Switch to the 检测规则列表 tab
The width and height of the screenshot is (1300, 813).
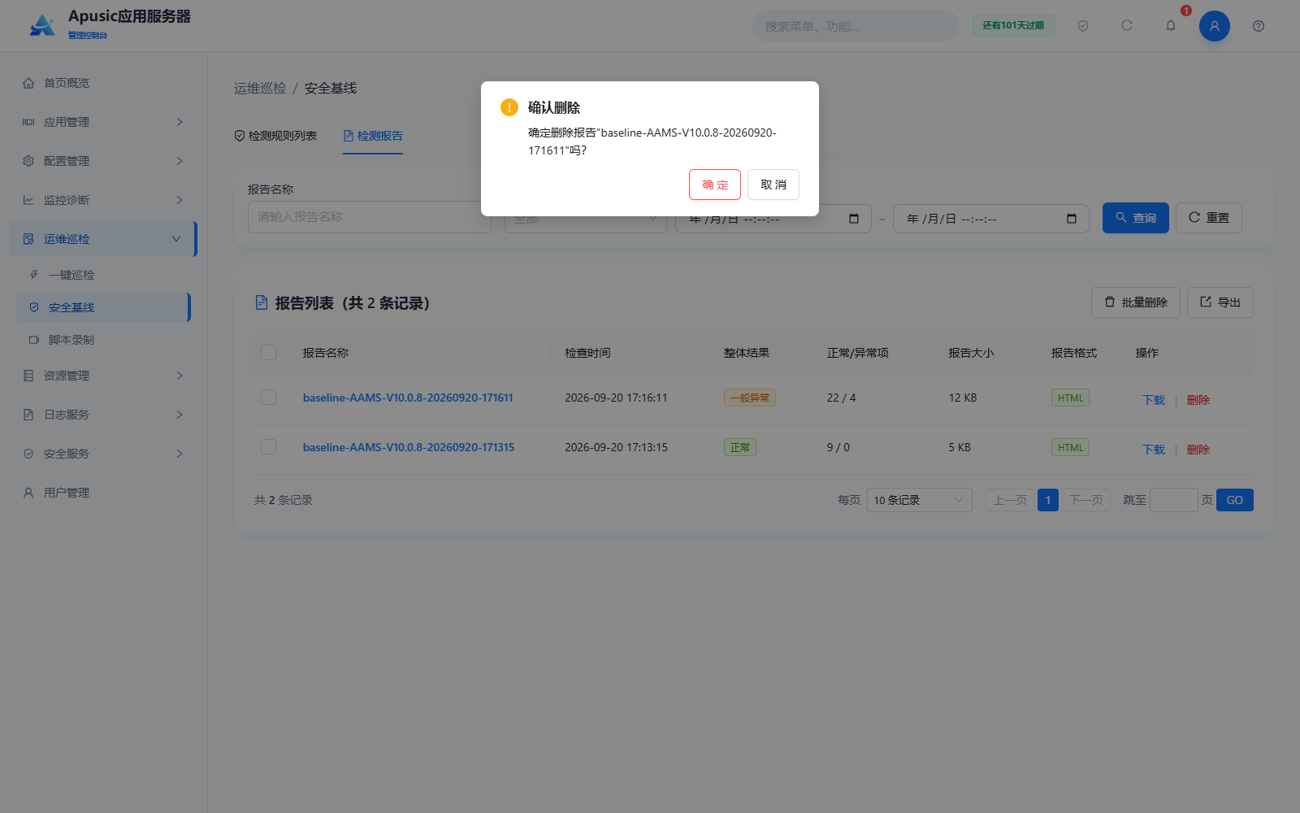tap(275, 136)
